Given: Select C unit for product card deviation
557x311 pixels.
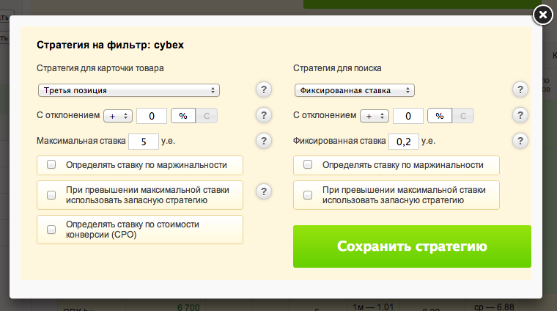Looking at the screenshot, I should click(207, 116).
